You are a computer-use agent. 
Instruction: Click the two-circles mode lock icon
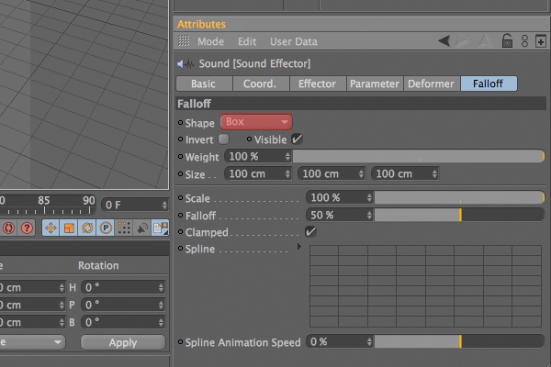[x=524, y=41]
